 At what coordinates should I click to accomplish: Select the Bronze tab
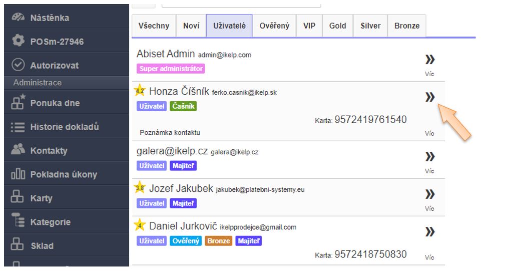click(x=406, y=26)
